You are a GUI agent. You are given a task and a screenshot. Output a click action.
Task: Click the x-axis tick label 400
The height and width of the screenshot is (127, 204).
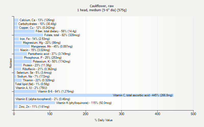(x=157, y=114)
